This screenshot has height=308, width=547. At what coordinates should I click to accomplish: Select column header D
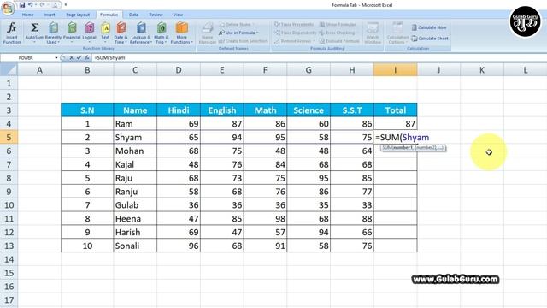[179, 70]
